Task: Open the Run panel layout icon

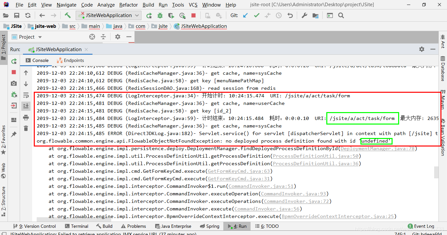Action: click(14, 120)
